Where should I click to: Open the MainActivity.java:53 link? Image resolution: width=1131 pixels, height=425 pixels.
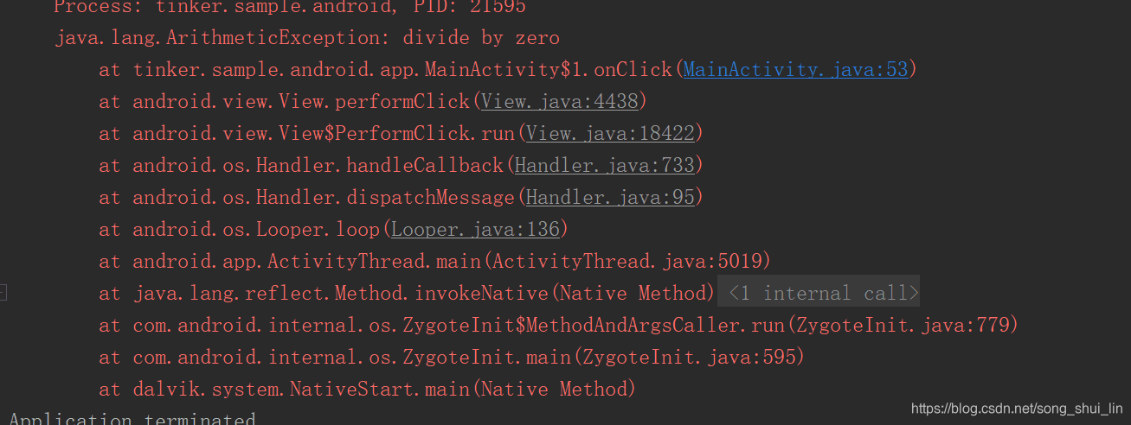795,70
